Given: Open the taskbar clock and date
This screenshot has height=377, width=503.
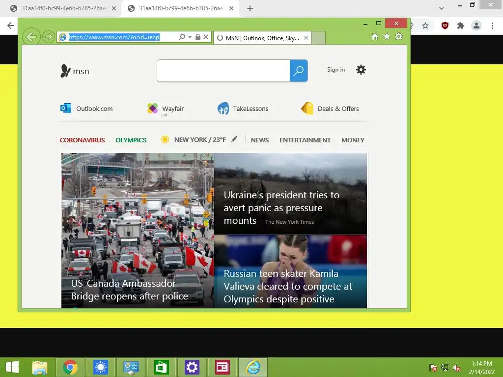Looking at the screenshot, I should coord(481,367).
